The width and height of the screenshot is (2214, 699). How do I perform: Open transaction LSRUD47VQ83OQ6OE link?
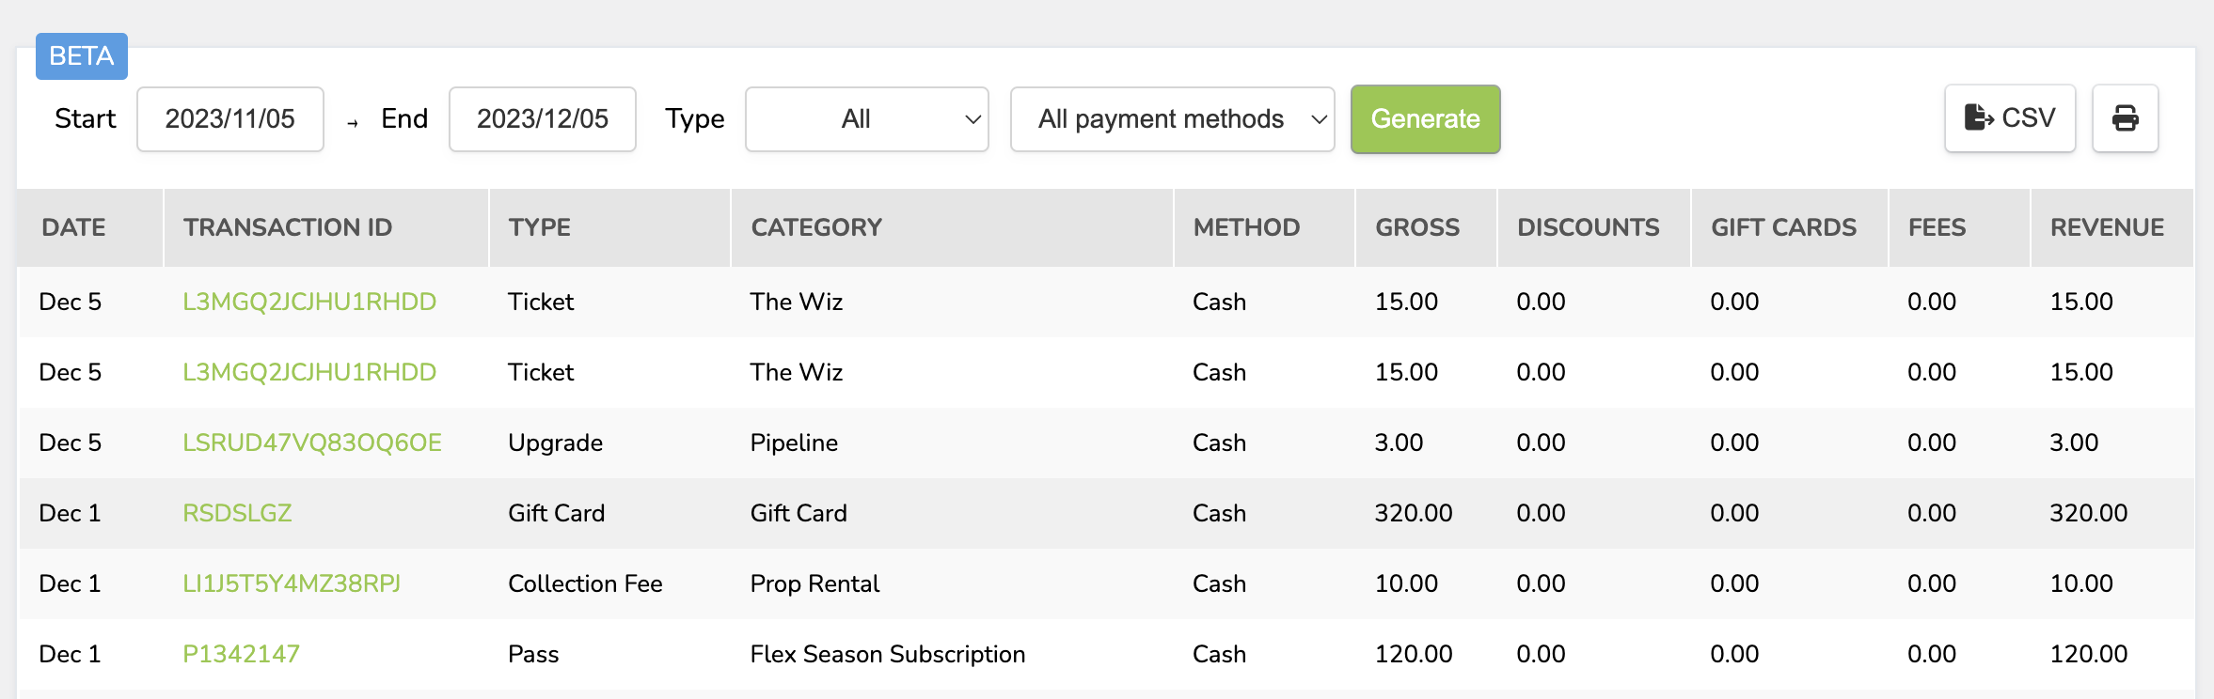coord(311,443)
